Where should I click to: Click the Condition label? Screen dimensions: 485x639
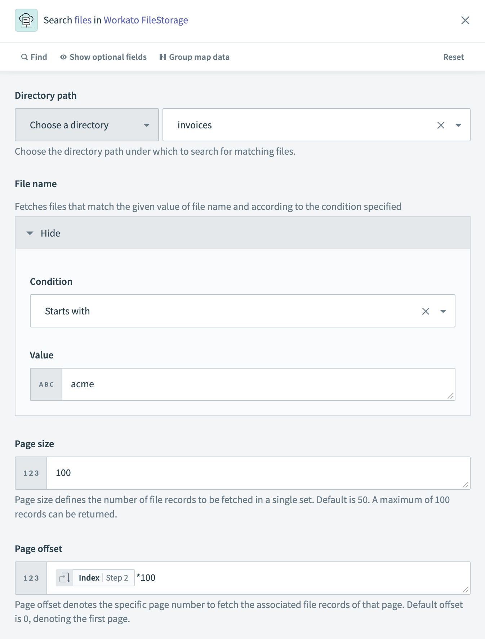click(51, 282)
